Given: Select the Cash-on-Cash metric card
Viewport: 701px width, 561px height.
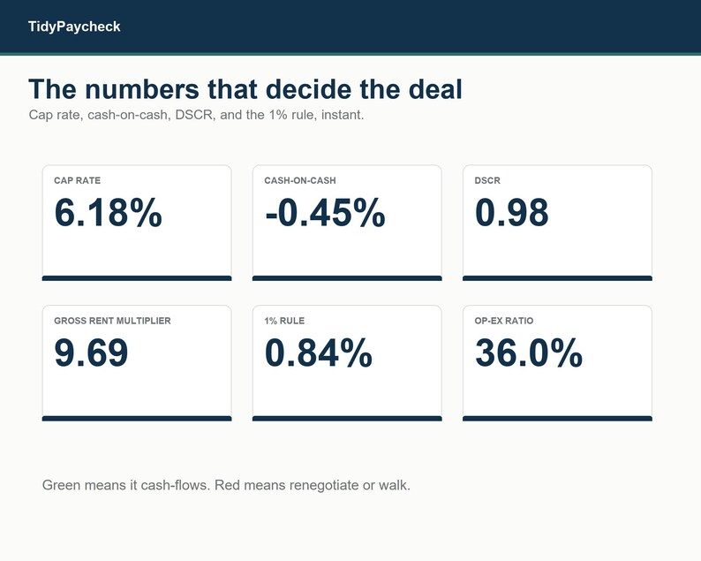Looking at the screenshot, I should [347, 223].
